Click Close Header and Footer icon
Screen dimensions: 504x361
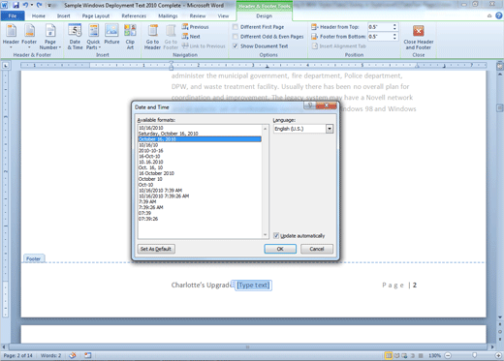pyautogui.click(x=419, y=31)
